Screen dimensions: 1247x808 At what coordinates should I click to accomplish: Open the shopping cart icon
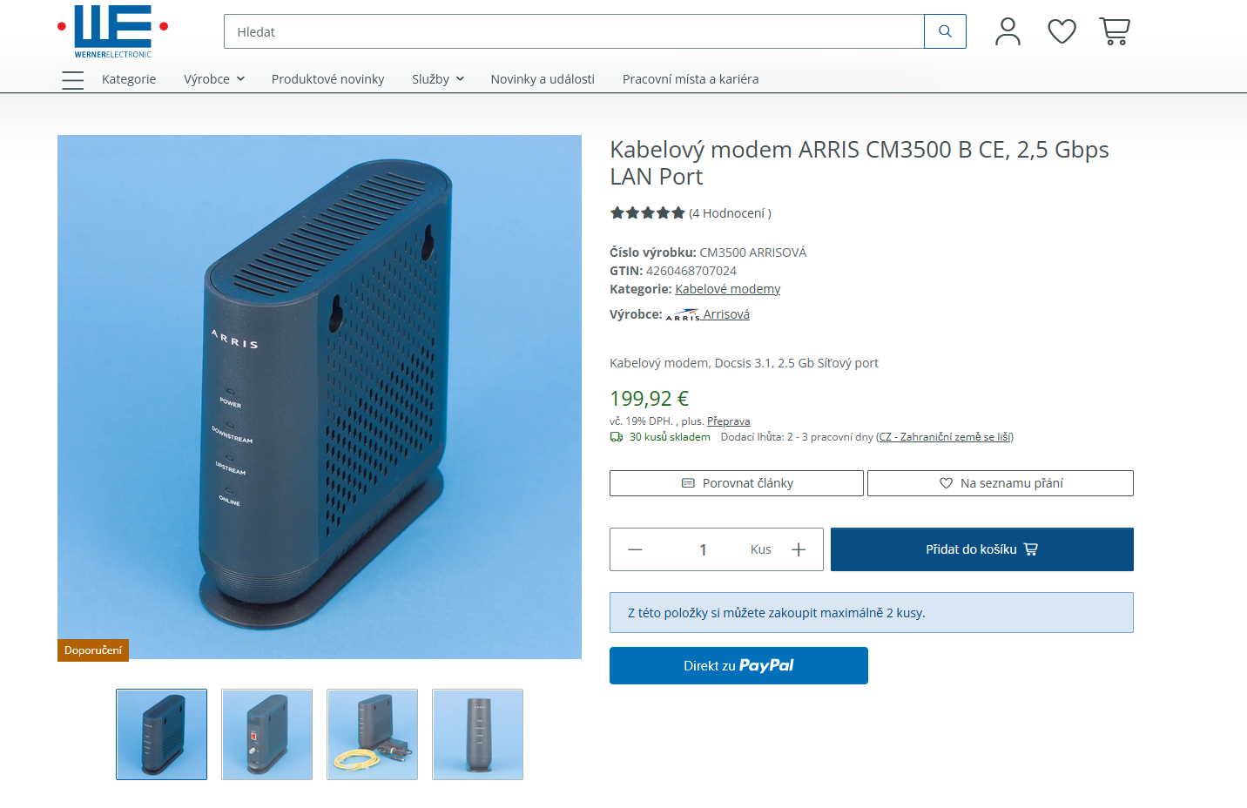1115,31
